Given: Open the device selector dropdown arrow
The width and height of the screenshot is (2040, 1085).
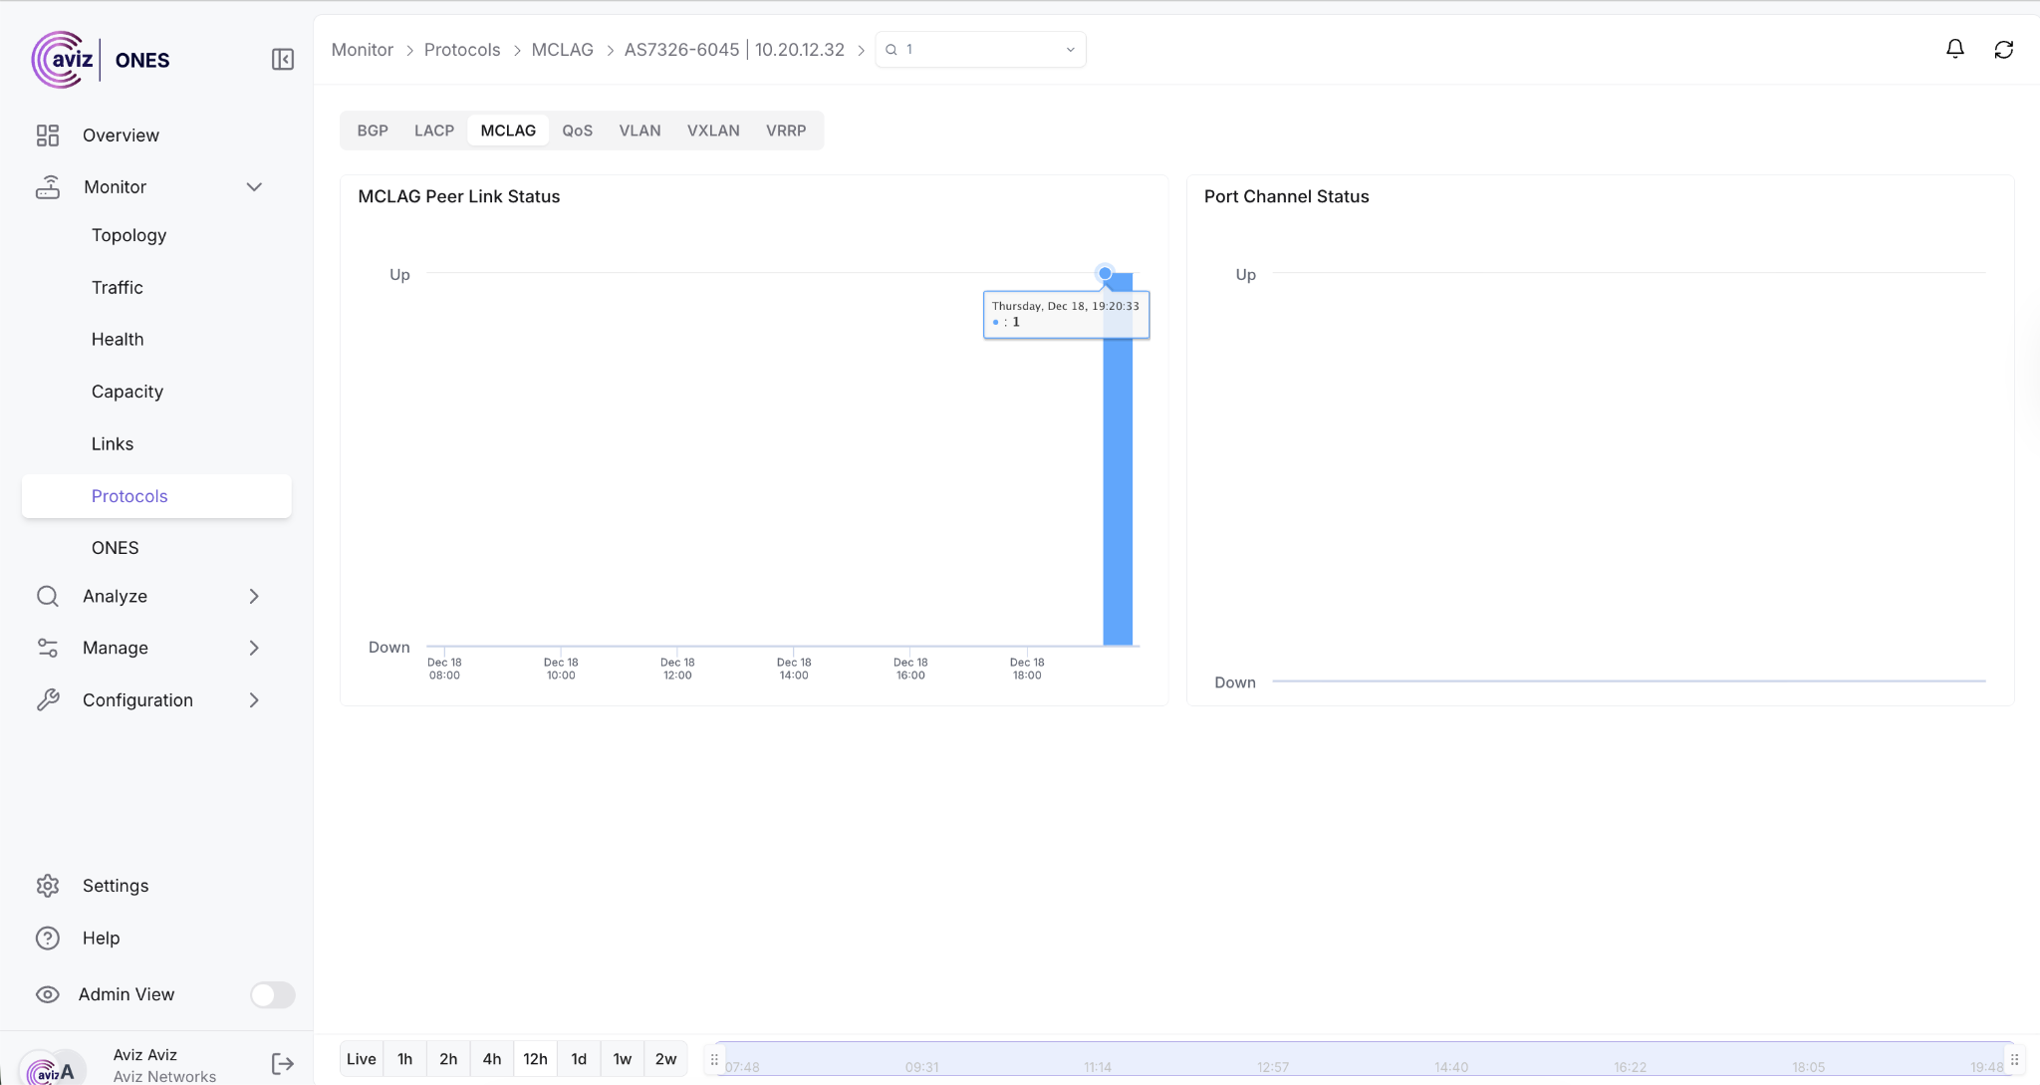Looking at the screenshot, I should point(1070,50).
